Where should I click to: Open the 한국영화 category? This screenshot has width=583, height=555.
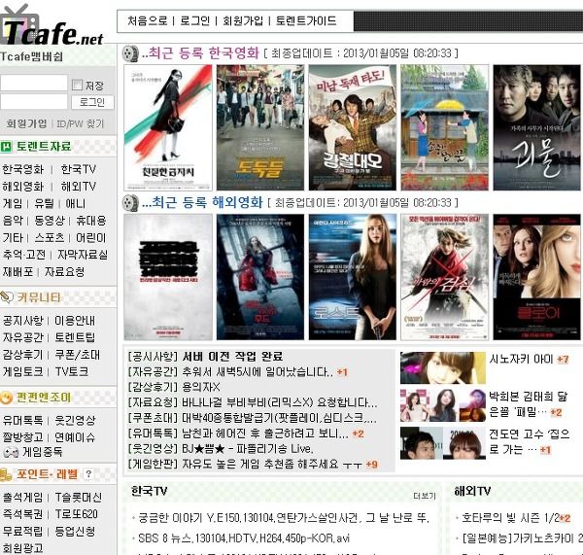pyautogui.click(x=23, y=169)
